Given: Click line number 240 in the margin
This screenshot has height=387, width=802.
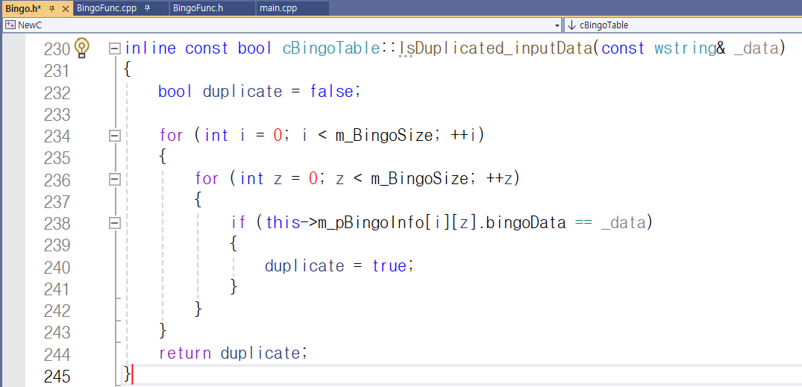Looking at the screenshot, I should pyautogui.click(x=57, y=267).
